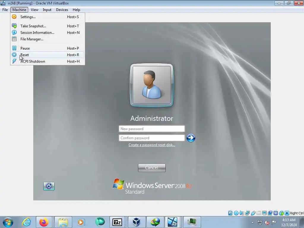Click the optical disk status icon
The image size is (304, 228).
point(236,213)
